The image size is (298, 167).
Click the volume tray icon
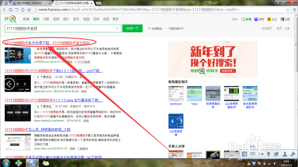click(x=275, y=163)
